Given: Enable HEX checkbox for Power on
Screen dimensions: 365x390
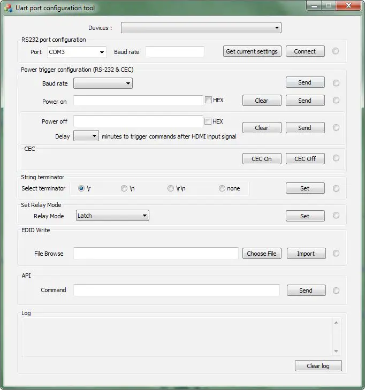Looking at the screenshot, I should 208,100.
